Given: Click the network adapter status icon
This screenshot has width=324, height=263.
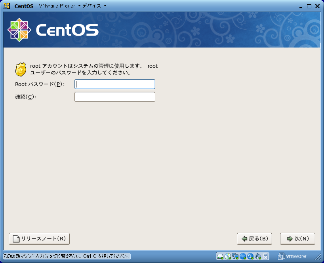Looking at the screenshot, I should 235,256.
